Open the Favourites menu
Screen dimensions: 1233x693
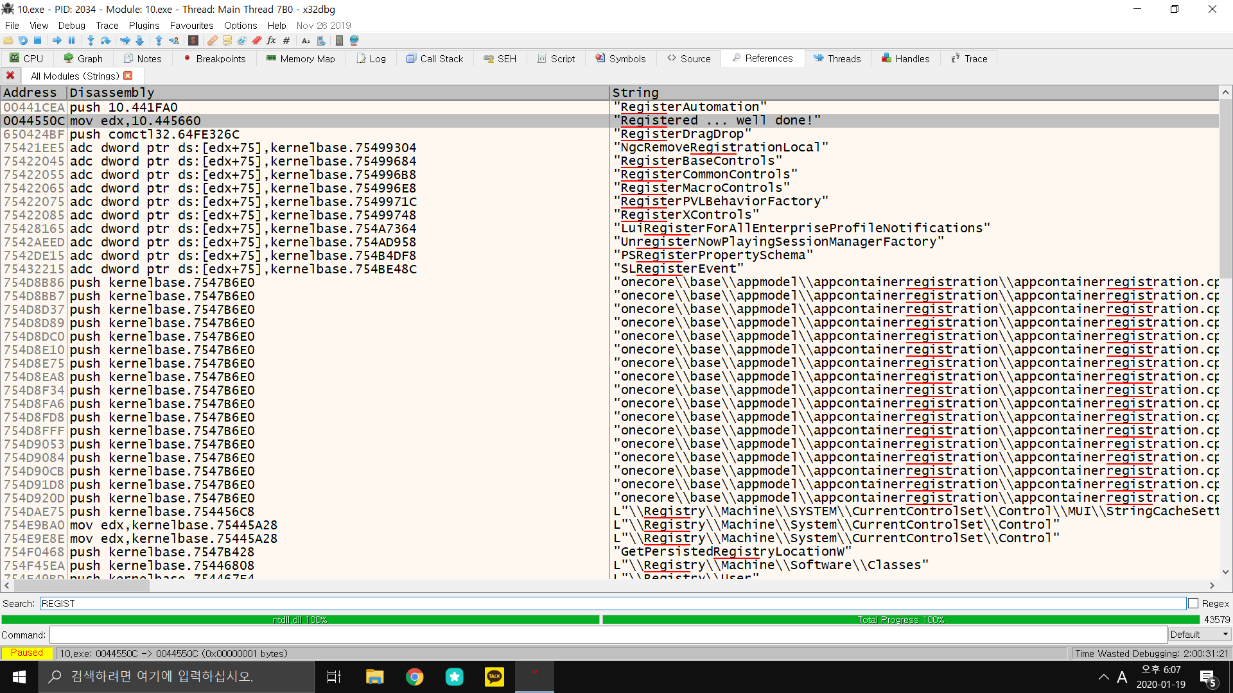[191, 25]
